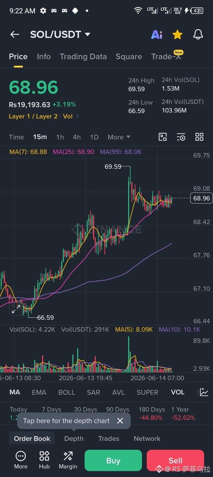Go back with the left arrow
Image resolution: width=213 pixels, height=477 pixels.
pyautogui.click(x=15, y=34)
